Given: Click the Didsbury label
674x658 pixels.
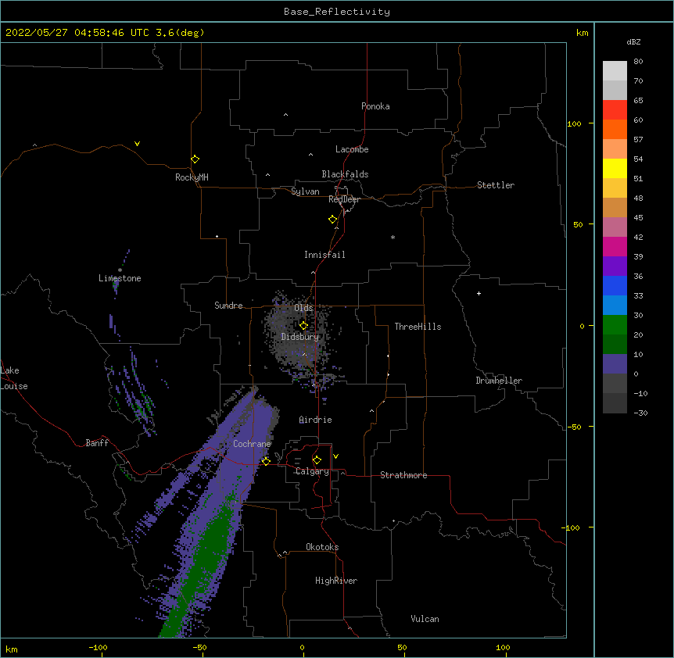Looking at the screenshot, I should 300,337.
